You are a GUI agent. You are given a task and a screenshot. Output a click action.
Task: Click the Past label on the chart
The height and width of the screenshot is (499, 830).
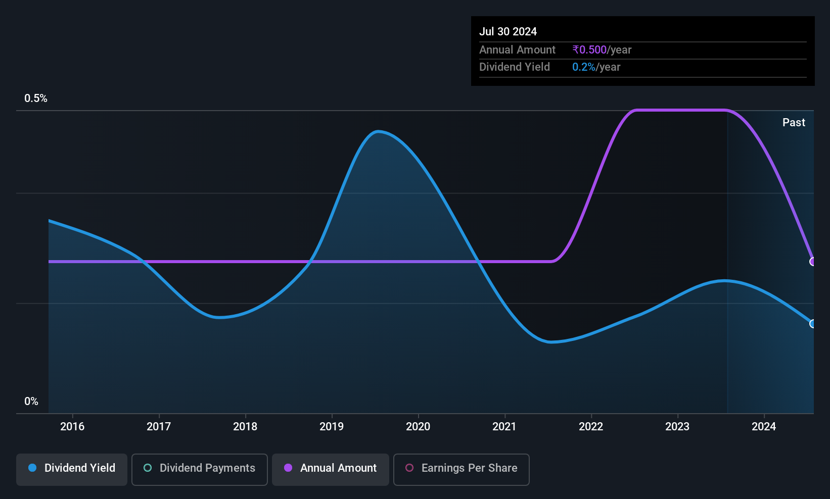click(x=794, y=122)
